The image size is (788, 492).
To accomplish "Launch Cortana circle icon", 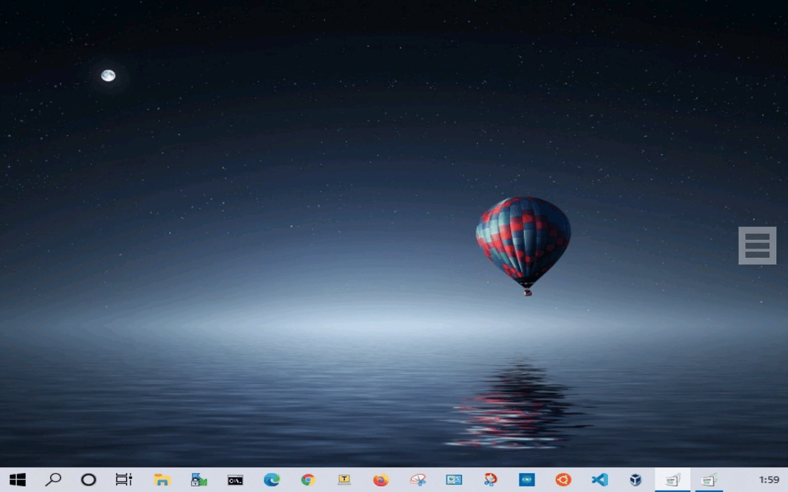I will tap(89, 480).
